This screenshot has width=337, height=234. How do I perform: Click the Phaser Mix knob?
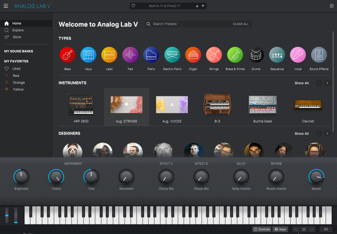click(x=201, y=177)
